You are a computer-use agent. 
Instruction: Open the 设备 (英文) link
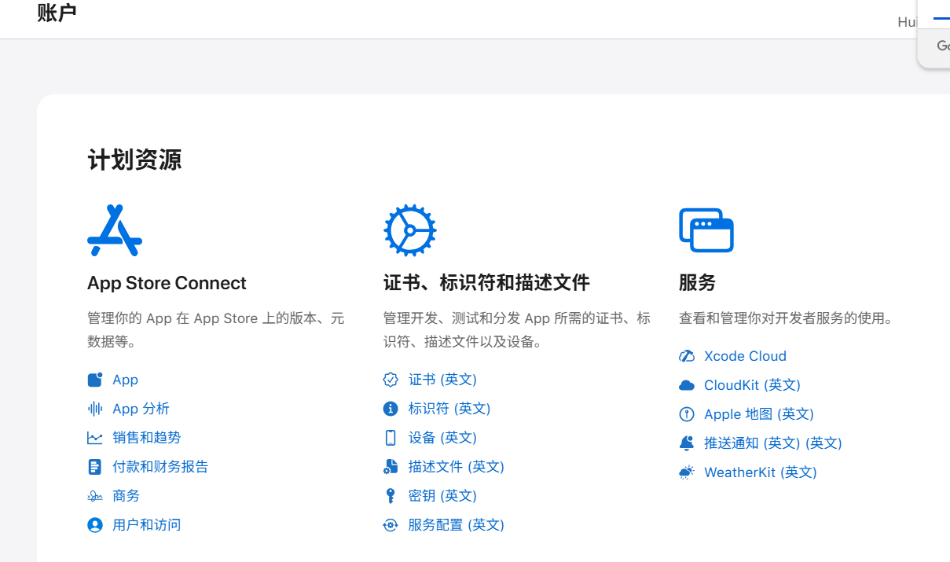pyautogui.click(x=442, y=438)
